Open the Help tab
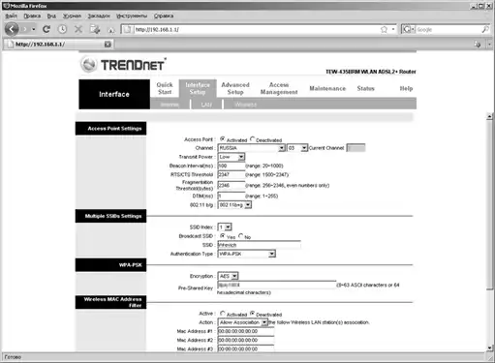Viewport: 495px width, 363px height. (406, 88)
